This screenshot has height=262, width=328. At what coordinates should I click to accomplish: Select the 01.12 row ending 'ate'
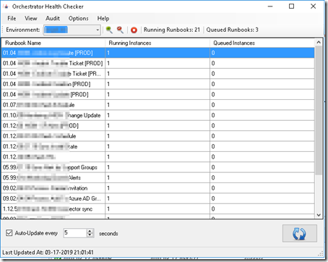(158, 146)
